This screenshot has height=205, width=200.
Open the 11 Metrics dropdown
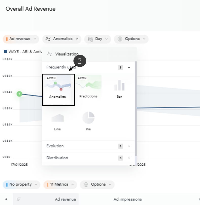pyautogui.click(x=60, y=184)
